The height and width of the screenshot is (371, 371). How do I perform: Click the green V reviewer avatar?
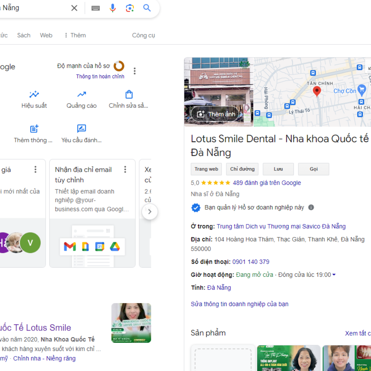coord(30,243)
